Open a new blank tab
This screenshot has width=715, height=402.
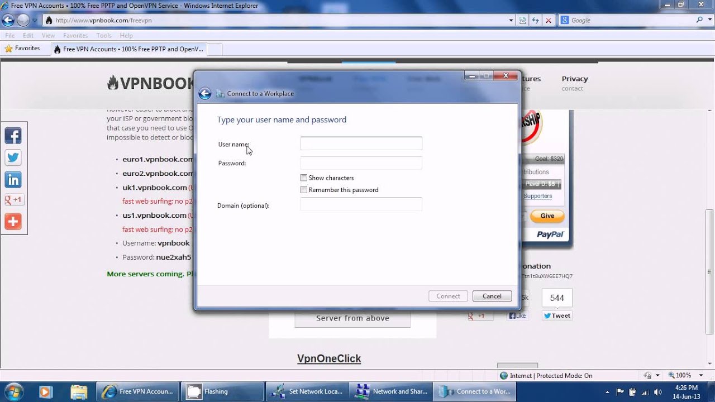pos(214,49)
